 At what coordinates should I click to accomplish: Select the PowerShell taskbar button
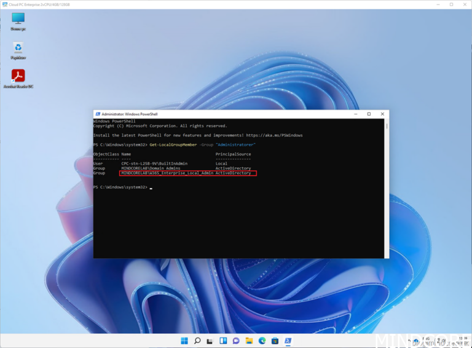[x=288, y=341]
